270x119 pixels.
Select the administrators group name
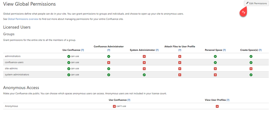(x=13, y=56)
